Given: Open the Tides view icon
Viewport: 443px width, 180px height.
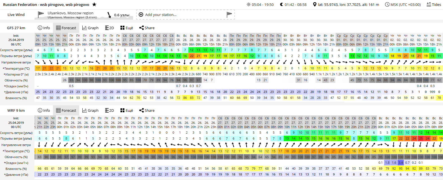Looking at the screenshot, I should [429, 4].
